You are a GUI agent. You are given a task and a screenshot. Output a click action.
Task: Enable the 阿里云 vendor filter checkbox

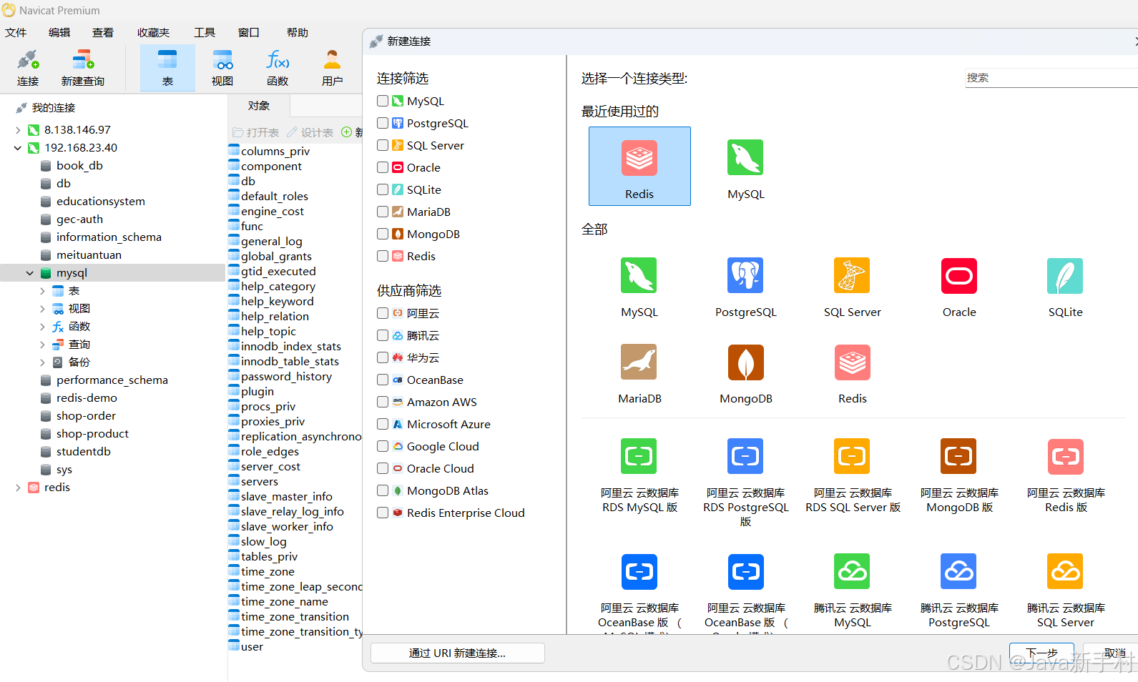(383, 313)
